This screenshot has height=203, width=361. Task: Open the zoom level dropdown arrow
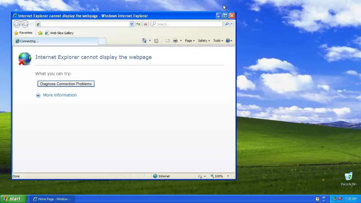pyautogui.click(x=228, y=176)
